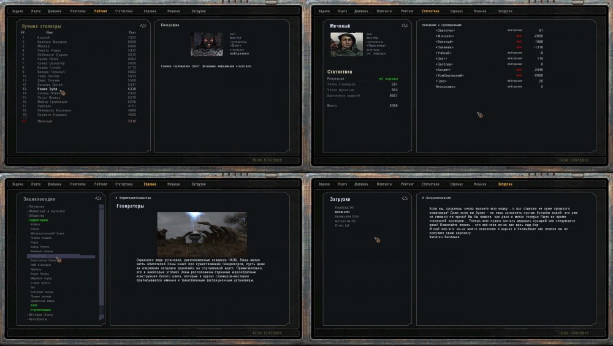Click the 'Репутация' statistic row
Image resolution: width=613 pixels, height=346 pixels.
[x=362, y=78]
